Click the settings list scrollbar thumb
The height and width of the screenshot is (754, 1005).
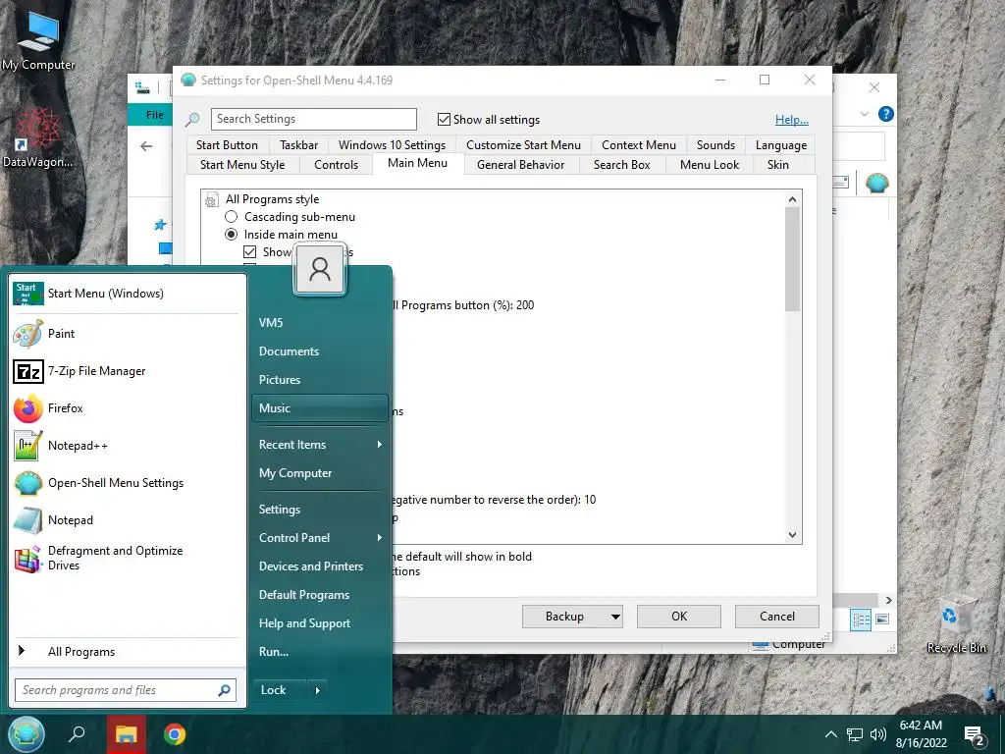[x=793, y=259]
